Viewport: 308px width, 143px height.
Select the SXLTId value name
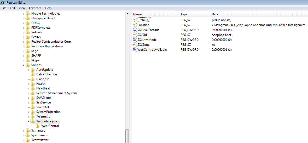[x=142, y=35]
